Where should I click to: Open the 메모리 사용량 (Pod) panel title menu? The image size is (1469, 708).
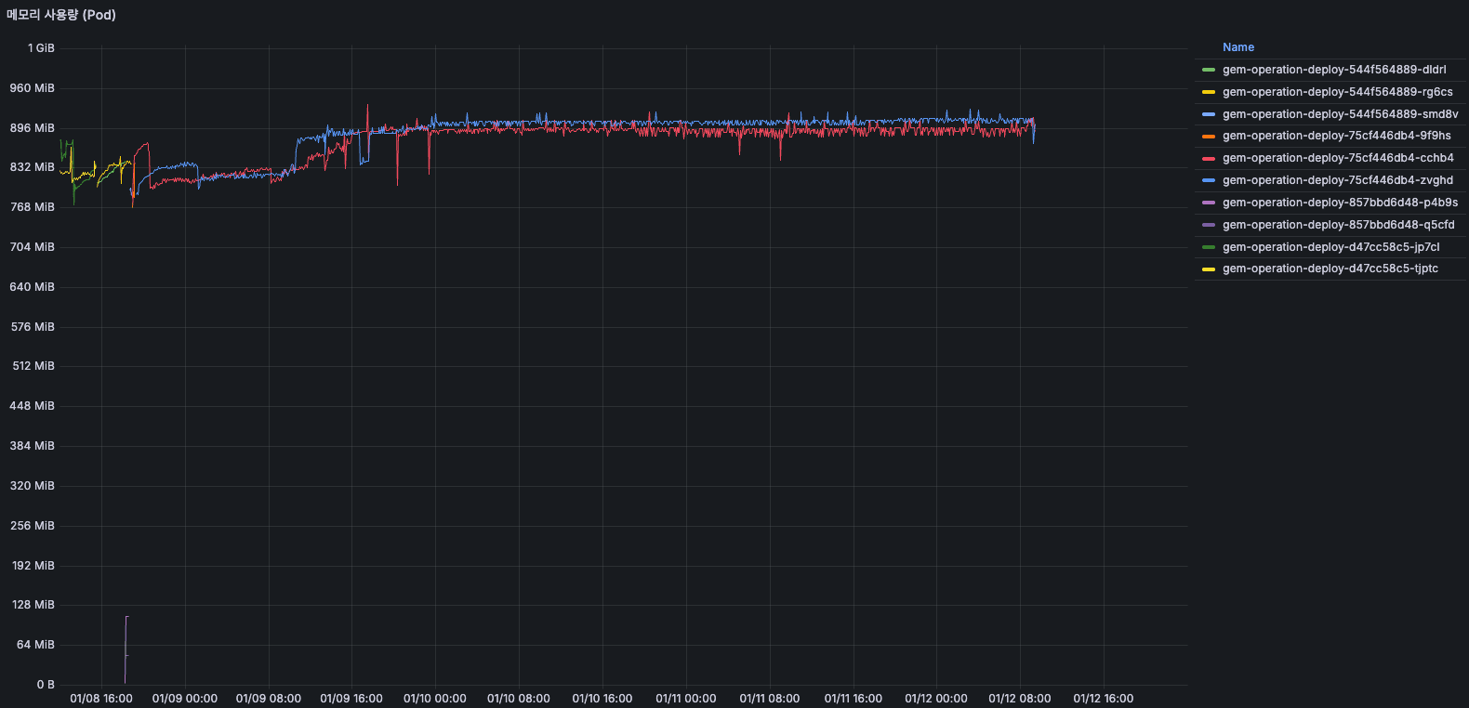(x=61, y=15)
